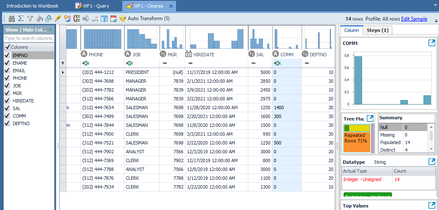Uncheck the ENAME column checkbox
439x210 pixels.
click(x=7, y=63)
